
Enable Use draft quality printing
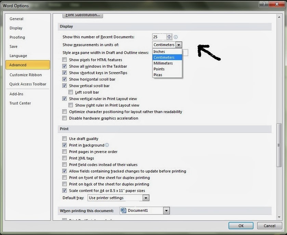pos(64,139)
